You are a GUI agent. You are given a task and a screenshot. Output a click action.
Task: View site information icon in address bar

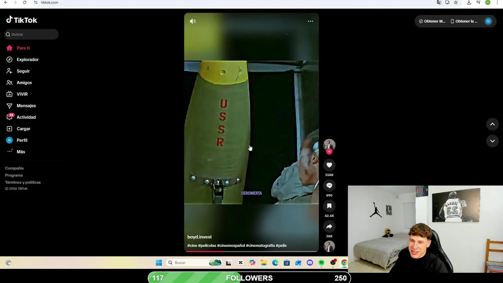[36, 2]
